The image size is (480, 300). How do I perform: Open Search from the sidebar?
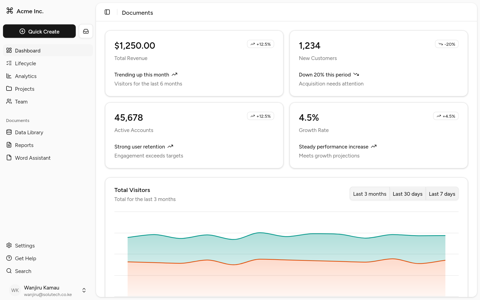pos(48,271)
